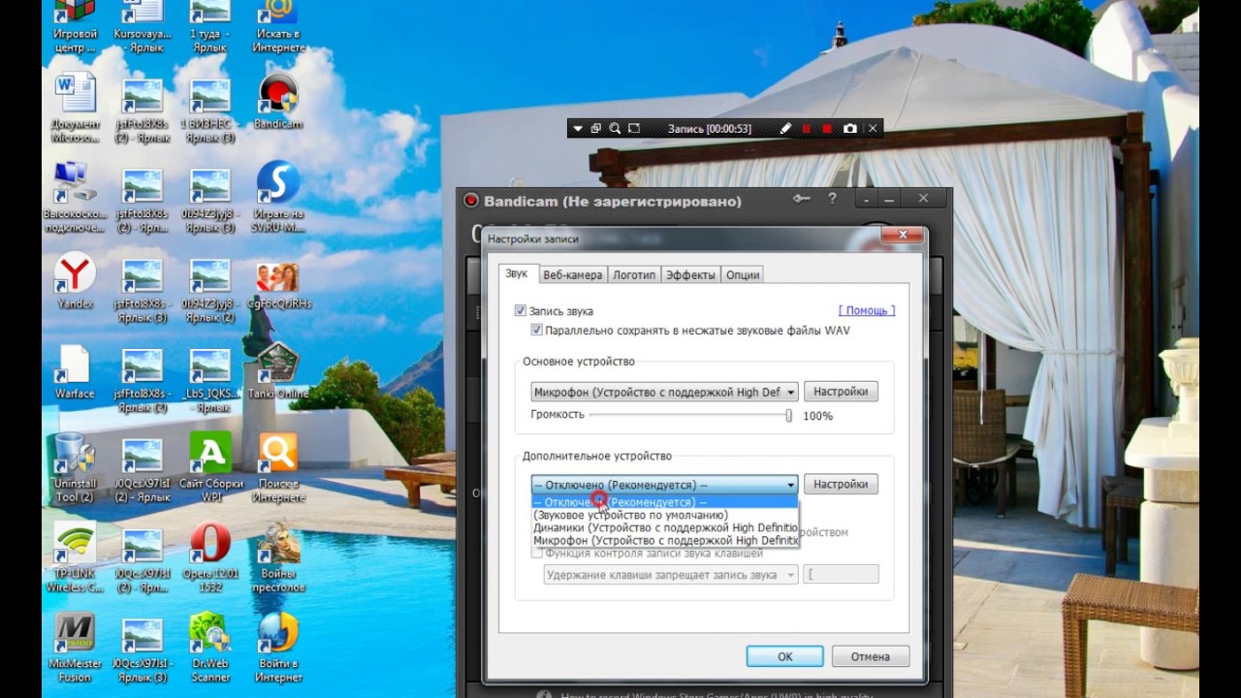Choose Звуковое устройство по умолчанию in list
1241x698 pixels.
coord(664,515)
